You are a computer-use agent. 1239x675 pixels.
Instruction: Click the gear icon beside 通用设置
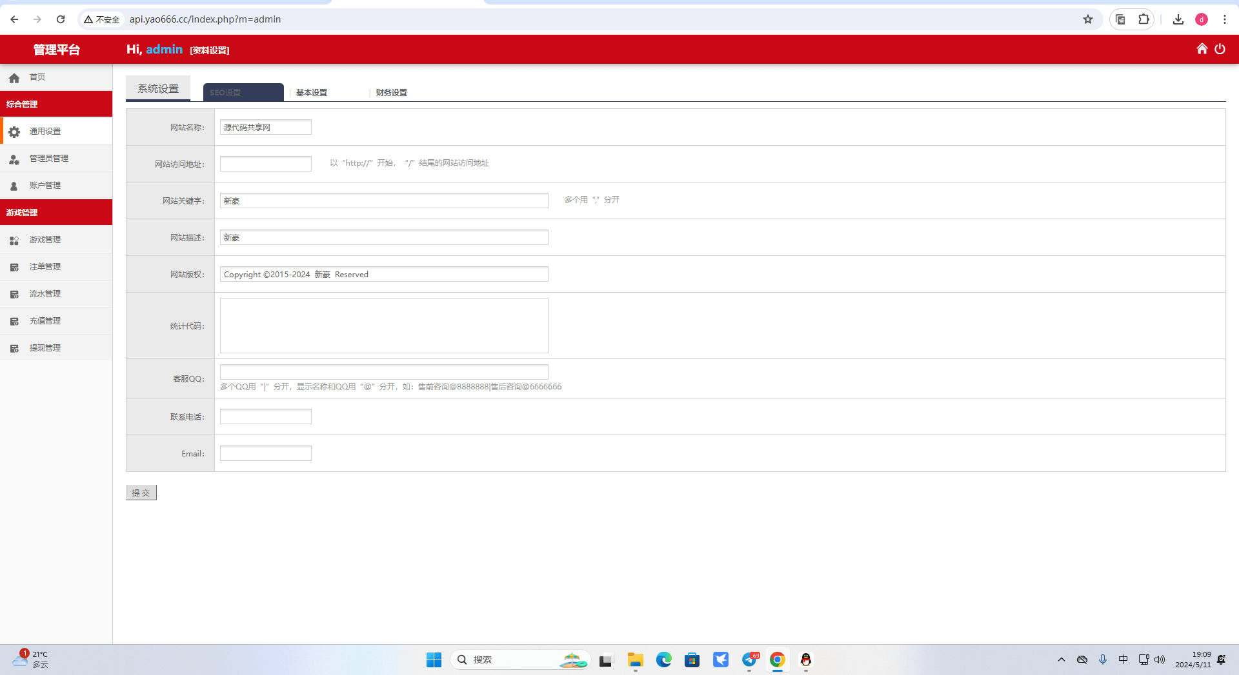tap(14, 132)
